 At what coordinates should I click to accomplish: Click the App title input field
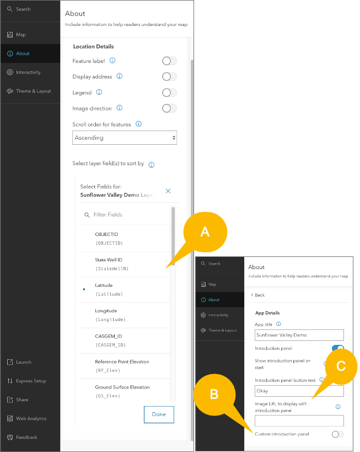pyautogui.click(x=299, y=335)
